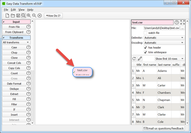Click Email us questions/feedback button
The width and height of the screenshot is (191, 133).
[163, 128]
